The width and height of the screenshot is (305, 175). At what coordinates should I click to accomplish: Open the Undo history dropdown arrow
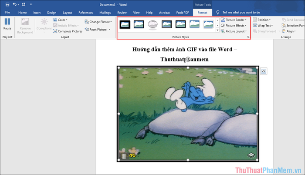(x=18, y=4)
